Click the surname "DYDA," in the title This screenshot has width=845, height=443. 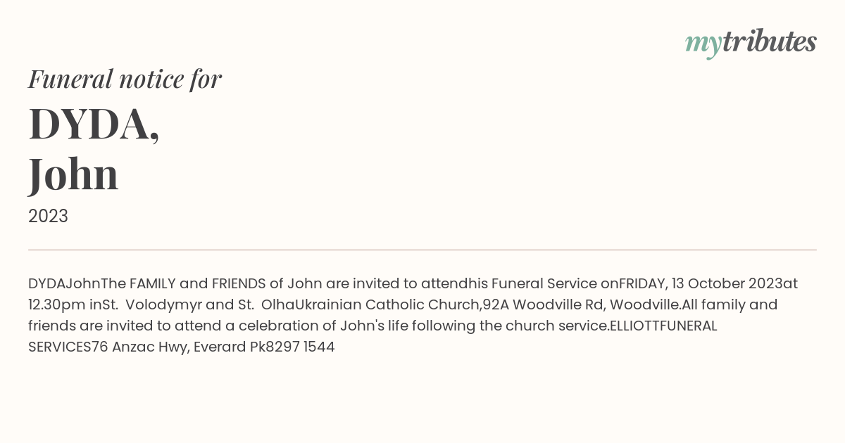coord(94,124)
